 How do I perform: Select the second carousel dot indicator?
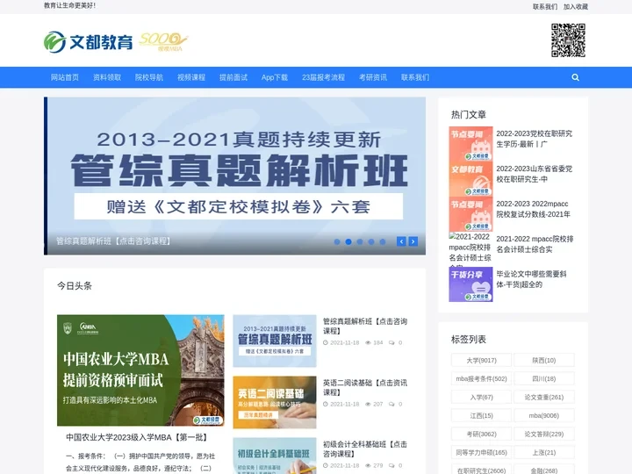tap(348, 242)
